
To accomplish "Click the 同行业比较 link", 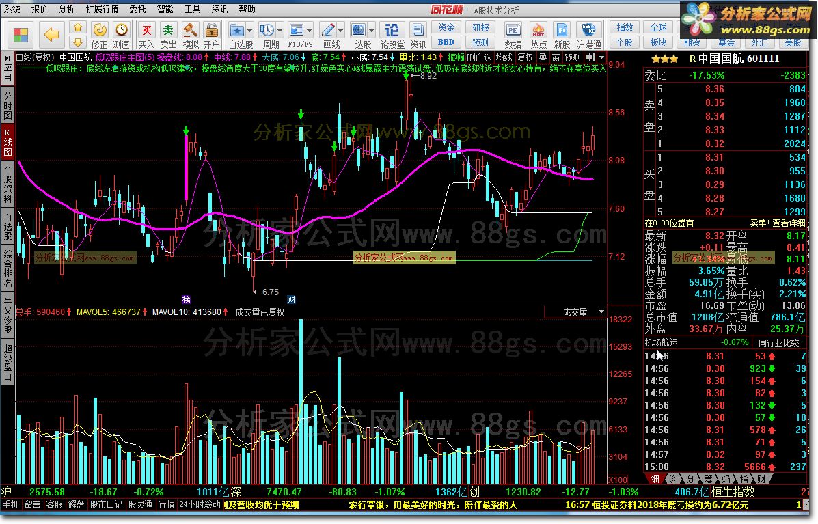I will click(778, 342).
